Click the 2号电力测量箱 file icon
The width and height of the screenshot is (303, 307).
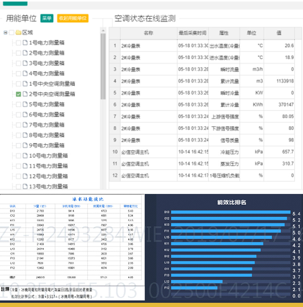click(x=25, y=53)
